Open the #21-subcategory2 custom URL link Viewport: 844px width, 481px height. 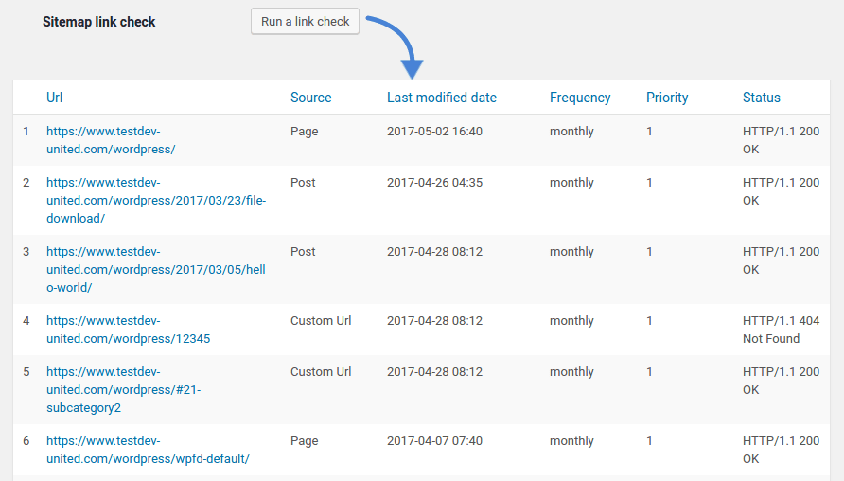[123, 389]
